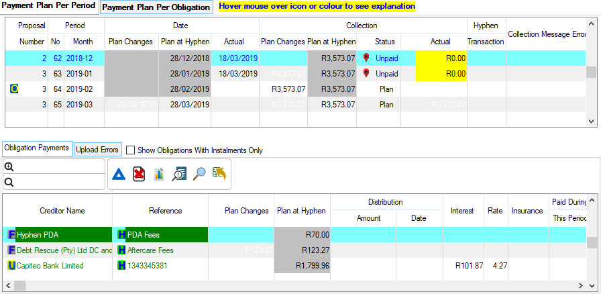Select Debt Rescue (Pty) Ltd creditor row
Image resolution: width=601 pixels, height=294 pixels.
64,250
